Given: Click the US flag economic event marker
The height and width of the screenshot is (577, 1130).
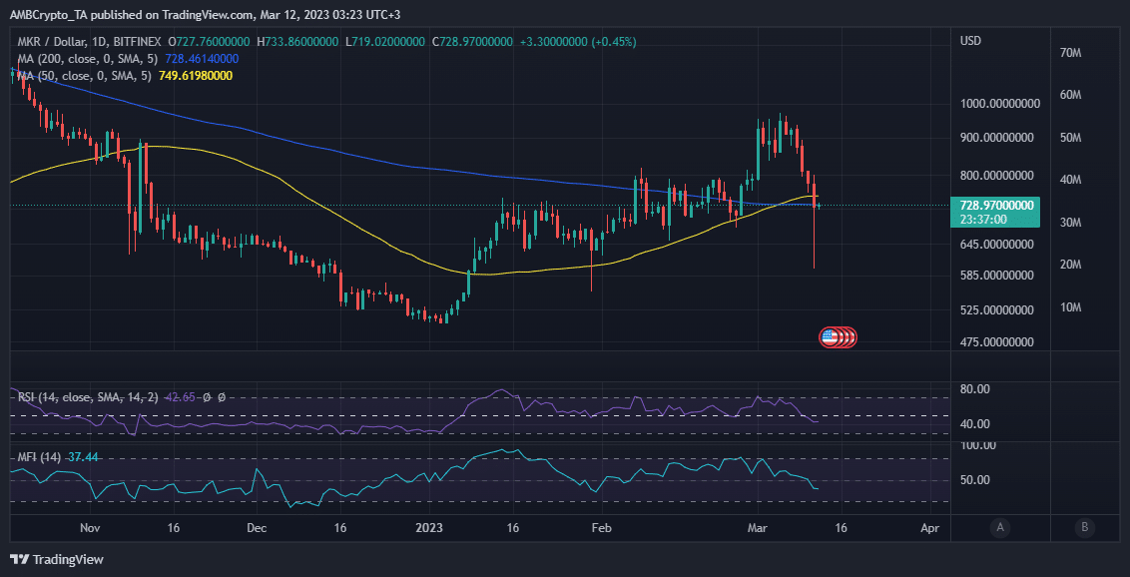Looking at the screenshot, I should [830, 337].
